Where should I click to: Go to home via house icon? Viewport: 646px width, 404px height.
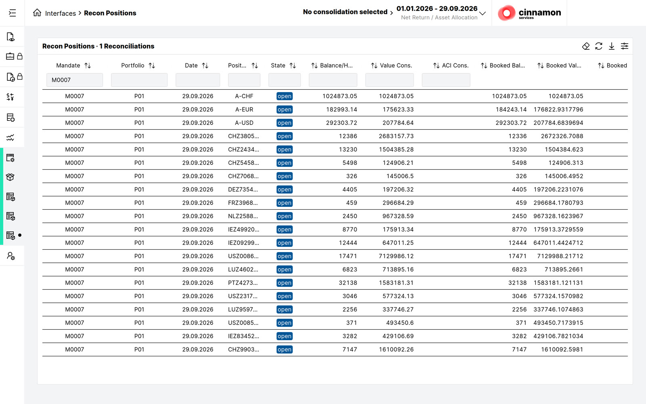(x=37, y=13)
